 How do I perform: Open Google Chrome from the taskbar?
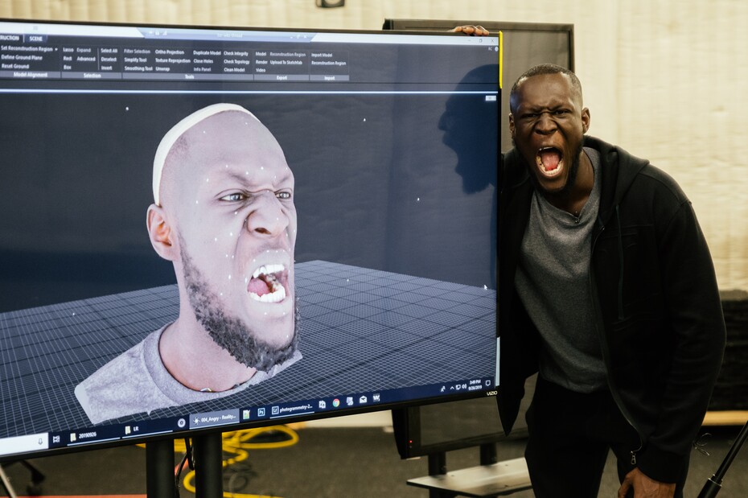click(x=336, y=402)
